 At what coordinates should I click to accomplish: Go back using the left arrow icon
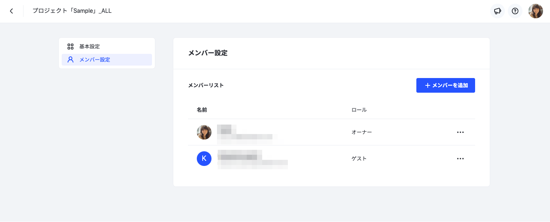click(11, 11)
